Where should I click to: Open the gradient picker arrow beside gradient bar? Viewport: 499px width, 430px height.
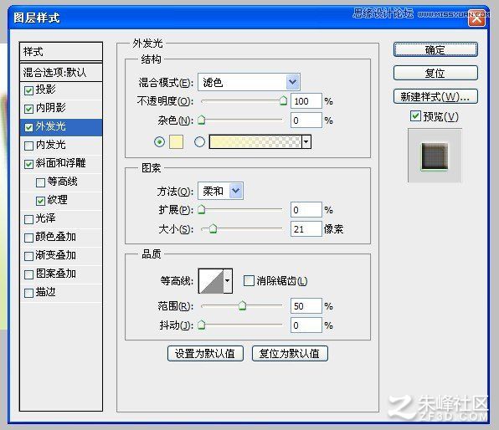(x=306, y=142)
